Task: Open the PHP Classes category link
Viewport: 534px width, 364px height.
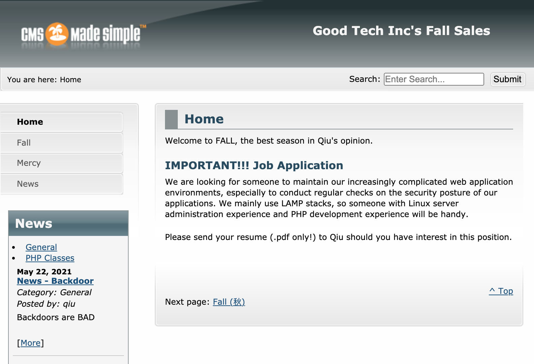Action: pos(50,258)
